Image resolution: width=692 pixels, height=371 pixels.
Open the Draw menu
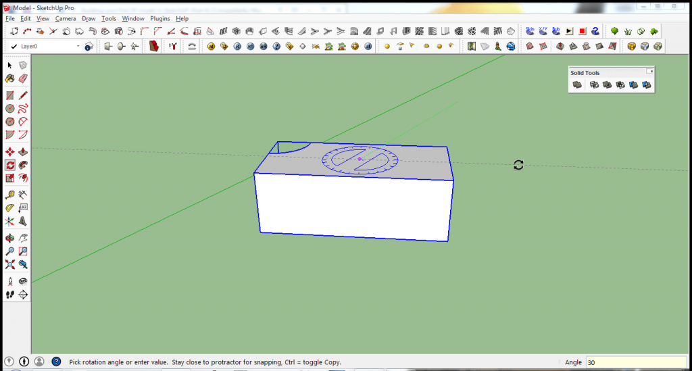point(89,18)
